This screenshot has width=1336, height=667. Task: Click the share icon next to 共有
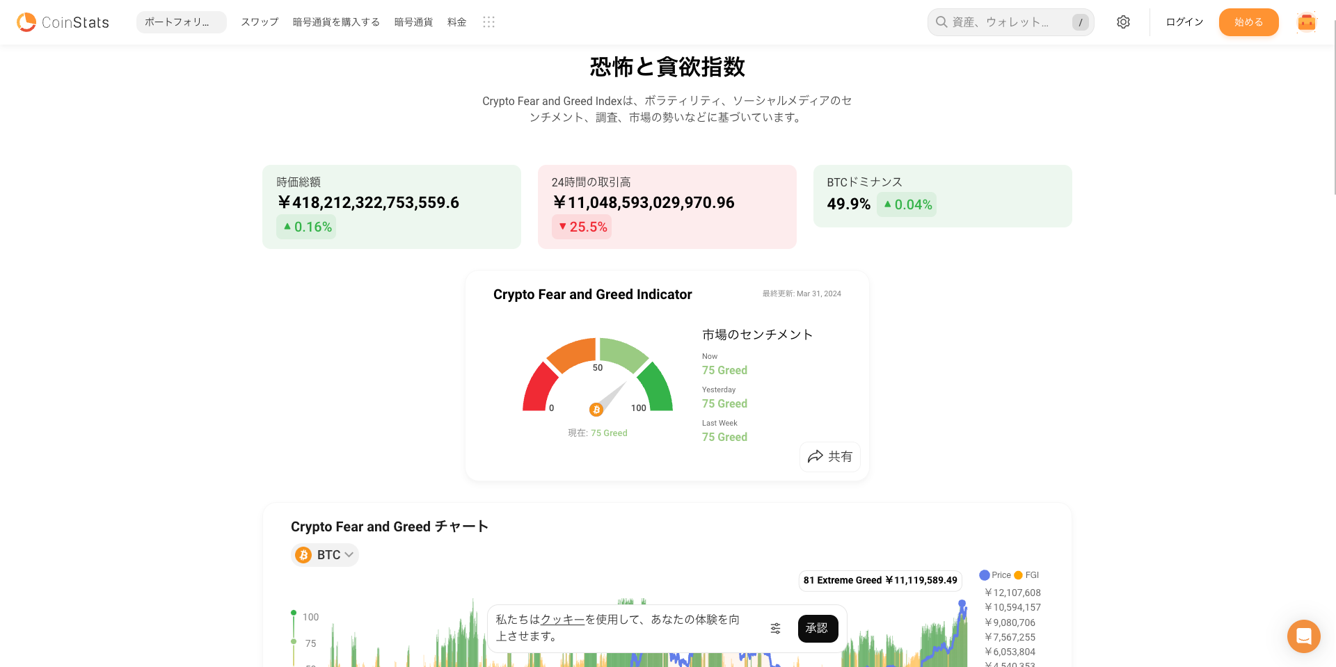[816, 456]
